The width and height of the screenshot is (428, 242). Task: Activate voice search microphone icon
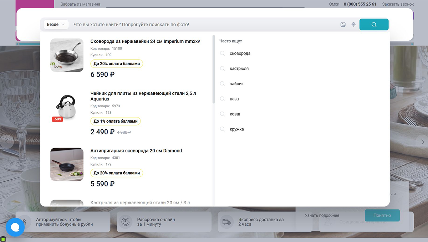coord(353,25)
